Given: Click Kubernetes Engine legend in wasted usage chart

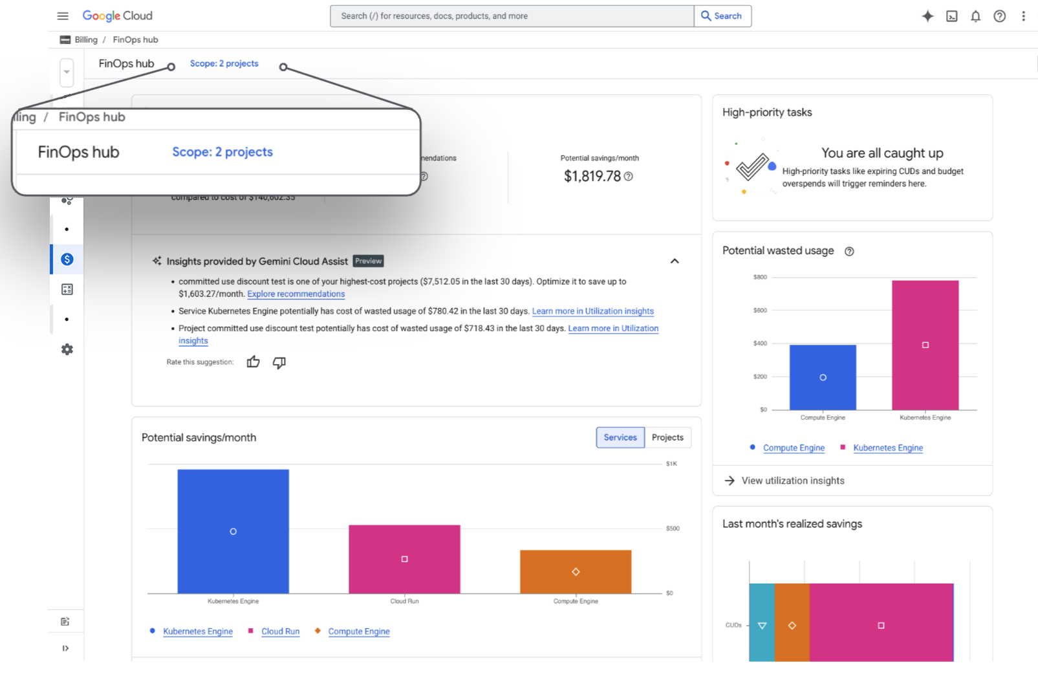Looking at the screenshot, I should point(888,448).
